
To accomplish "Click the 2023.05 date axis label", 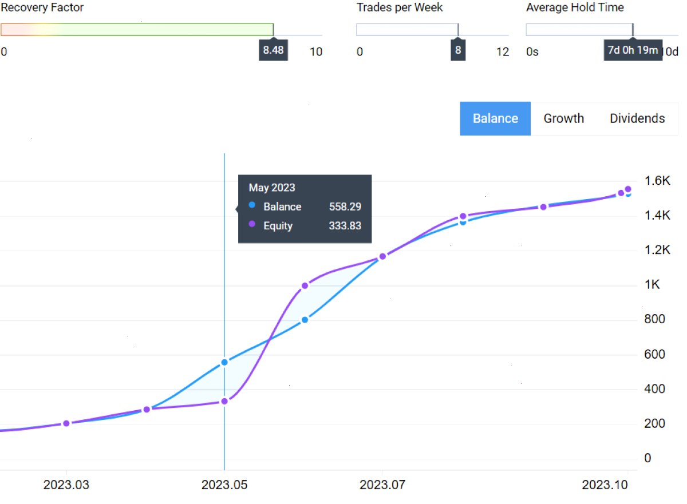I will pyautogui.click(x=224, y=485).
